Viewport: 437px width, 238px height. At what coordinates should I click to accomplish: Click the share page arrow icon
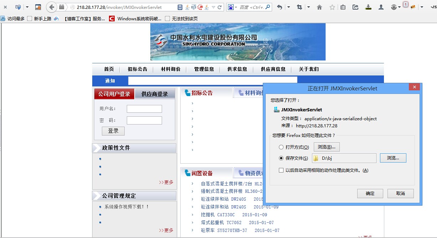click(355, 7)
